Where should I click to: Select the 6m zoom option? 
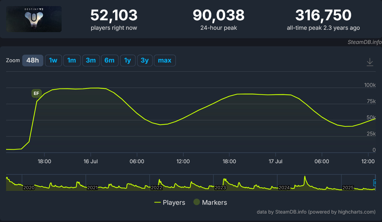(110, 60)
